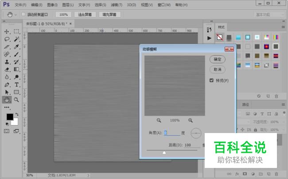The height and width of the screenshot is (179, 288).
Task: Select the Brush tool
Action: click(16, 54)
